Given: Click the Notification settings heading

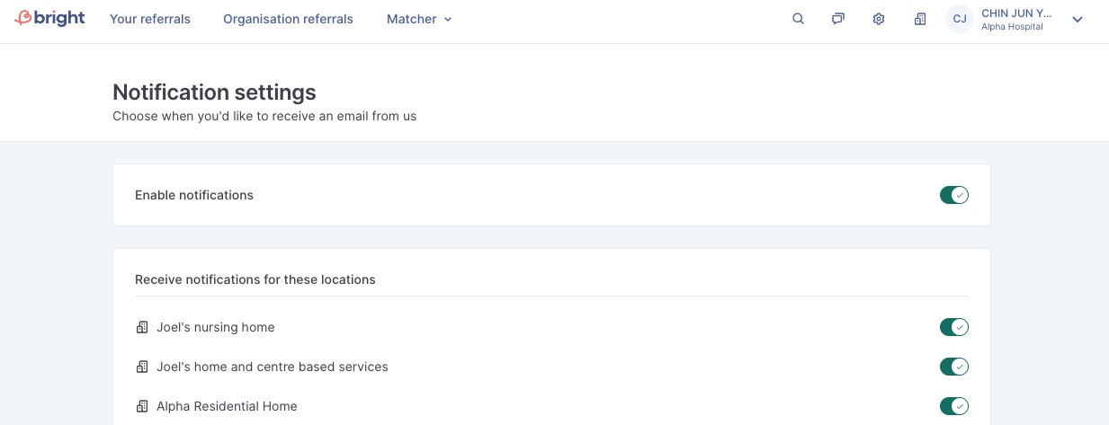Looking at the screenshot, I should coord(214,92).
